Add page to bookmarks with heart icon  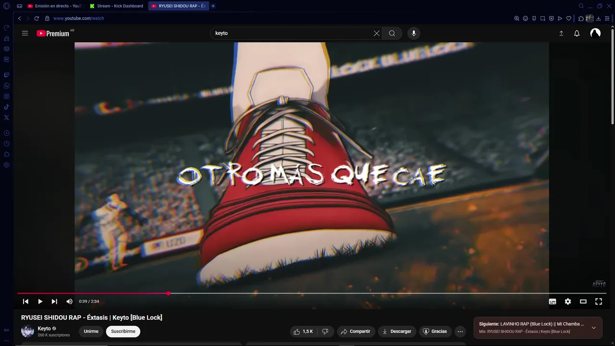568,18
